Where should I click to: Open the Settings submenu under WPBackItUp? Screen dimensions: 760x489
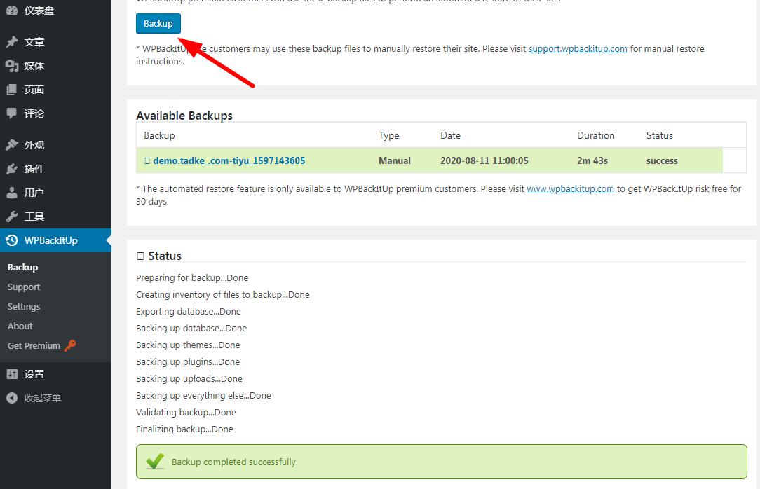[24, 307]
